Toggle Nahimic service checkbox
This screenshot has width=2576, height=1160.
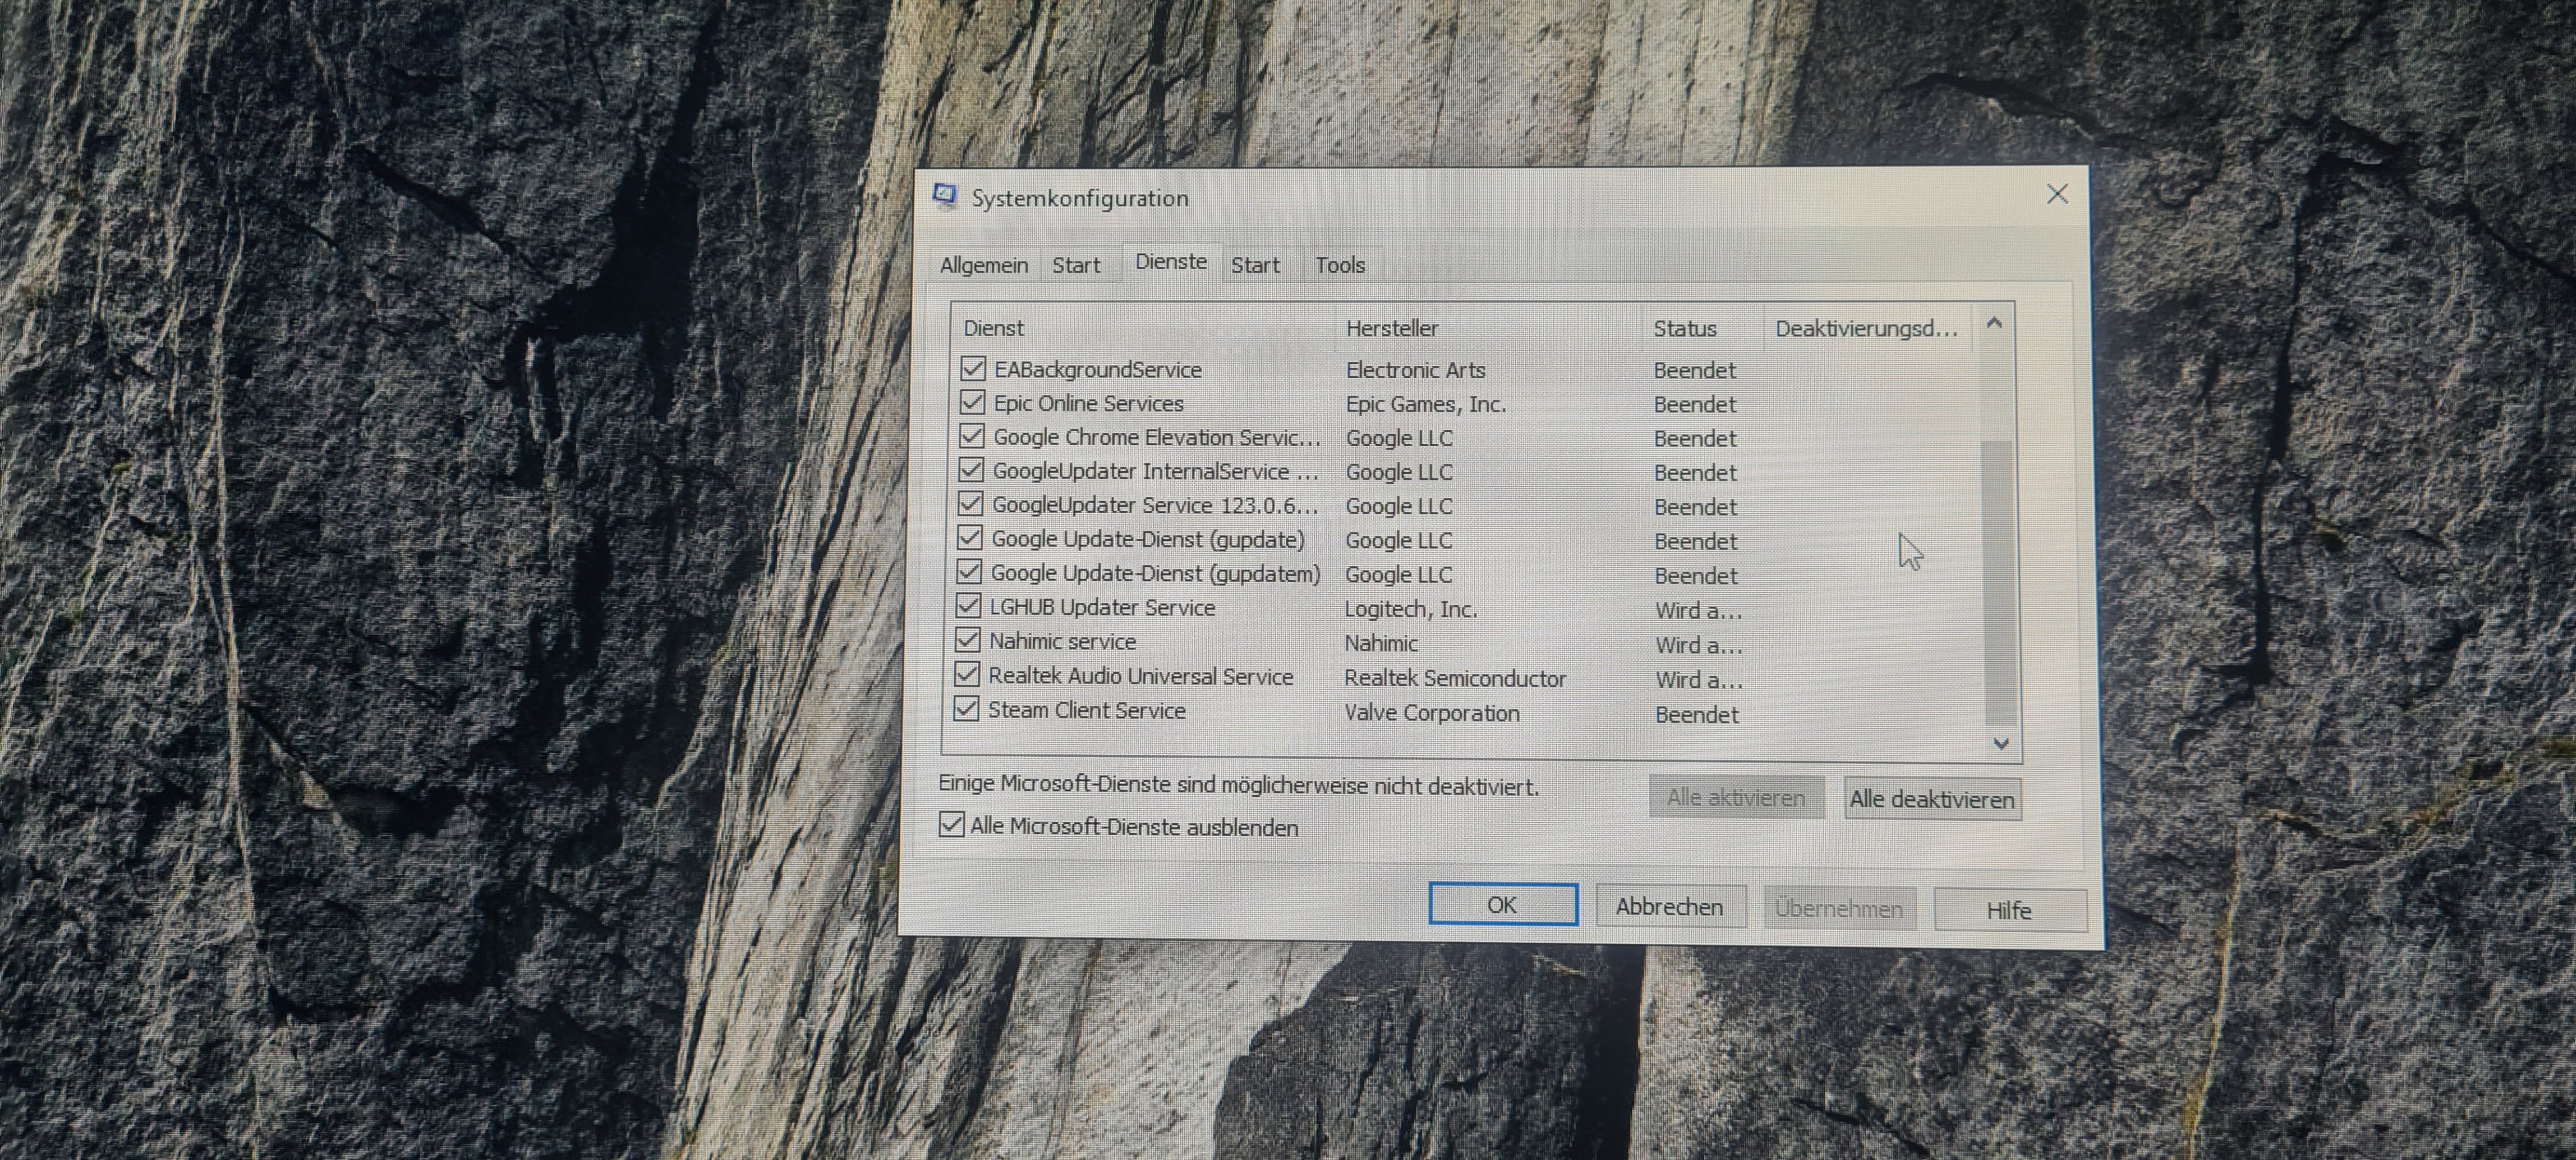click(x=967, y=640)
